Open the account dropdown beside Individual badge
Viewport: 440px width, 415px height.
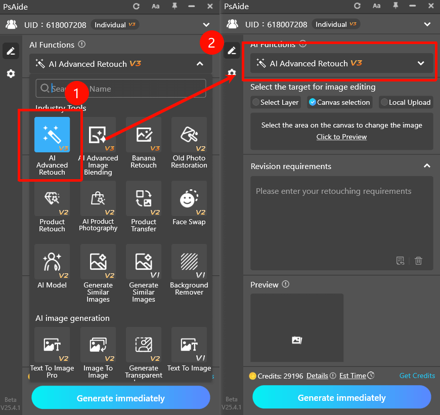tap(206, 24)
